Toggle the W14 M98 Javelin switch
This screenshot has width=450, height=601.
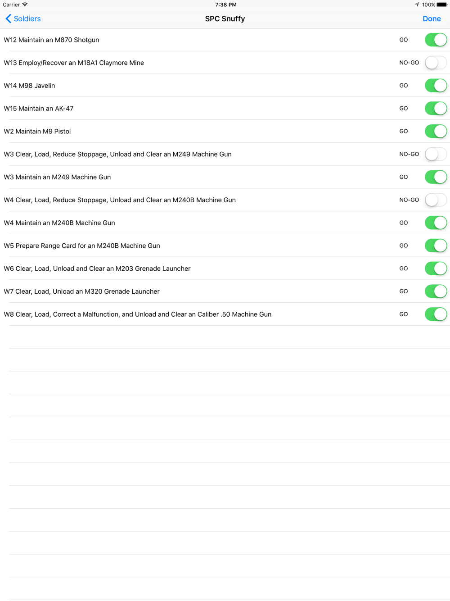[x=436, y=86]
